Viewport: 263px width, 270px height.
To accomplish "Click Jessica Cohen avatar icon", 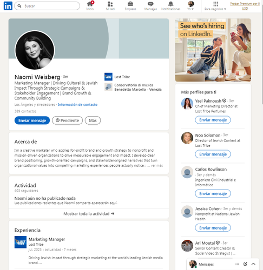I will point(187,212).
